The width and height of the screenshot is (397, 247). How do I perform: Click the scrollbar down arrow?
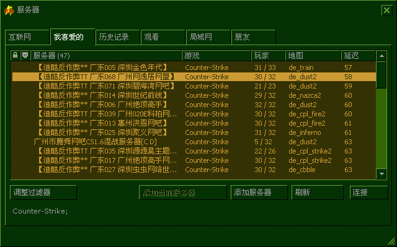coord(381,174)
